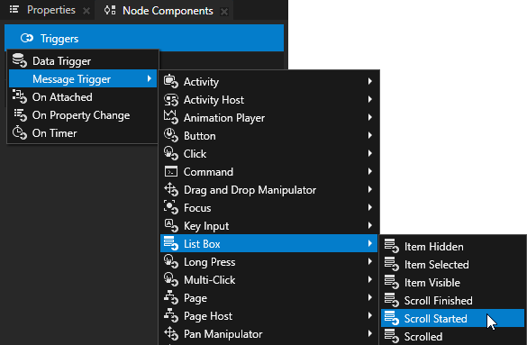
Task: Select the Activity Host entry text
Action: 214,100
